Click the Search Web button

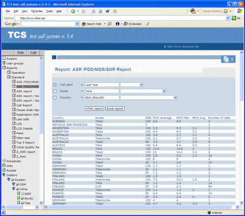click(x=91, y=24)
